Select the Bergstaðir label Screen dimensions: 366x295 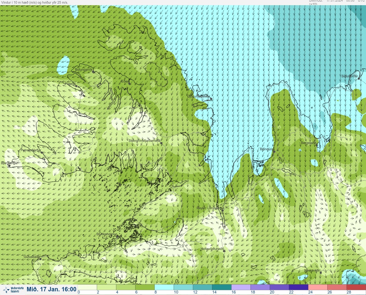pyautogui.click(x=308, y=143)
